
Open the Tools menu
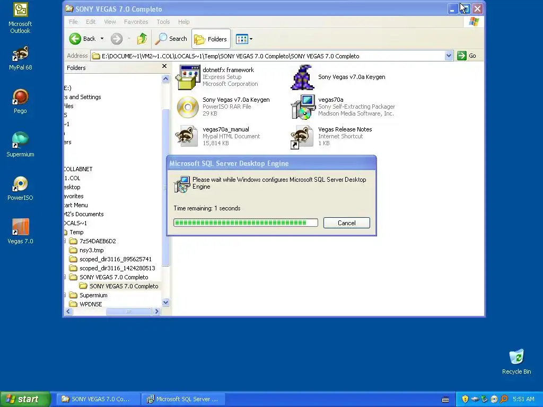[x=163, y=22]
